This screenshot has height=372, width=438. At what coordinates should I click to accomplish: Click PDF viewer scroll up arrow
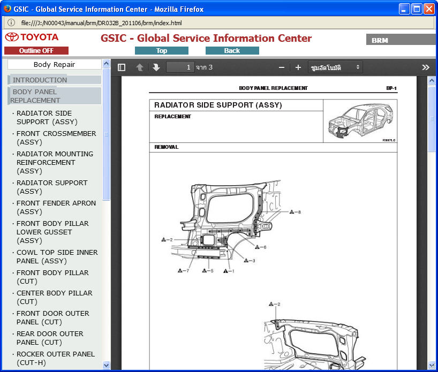click(432, 81)
